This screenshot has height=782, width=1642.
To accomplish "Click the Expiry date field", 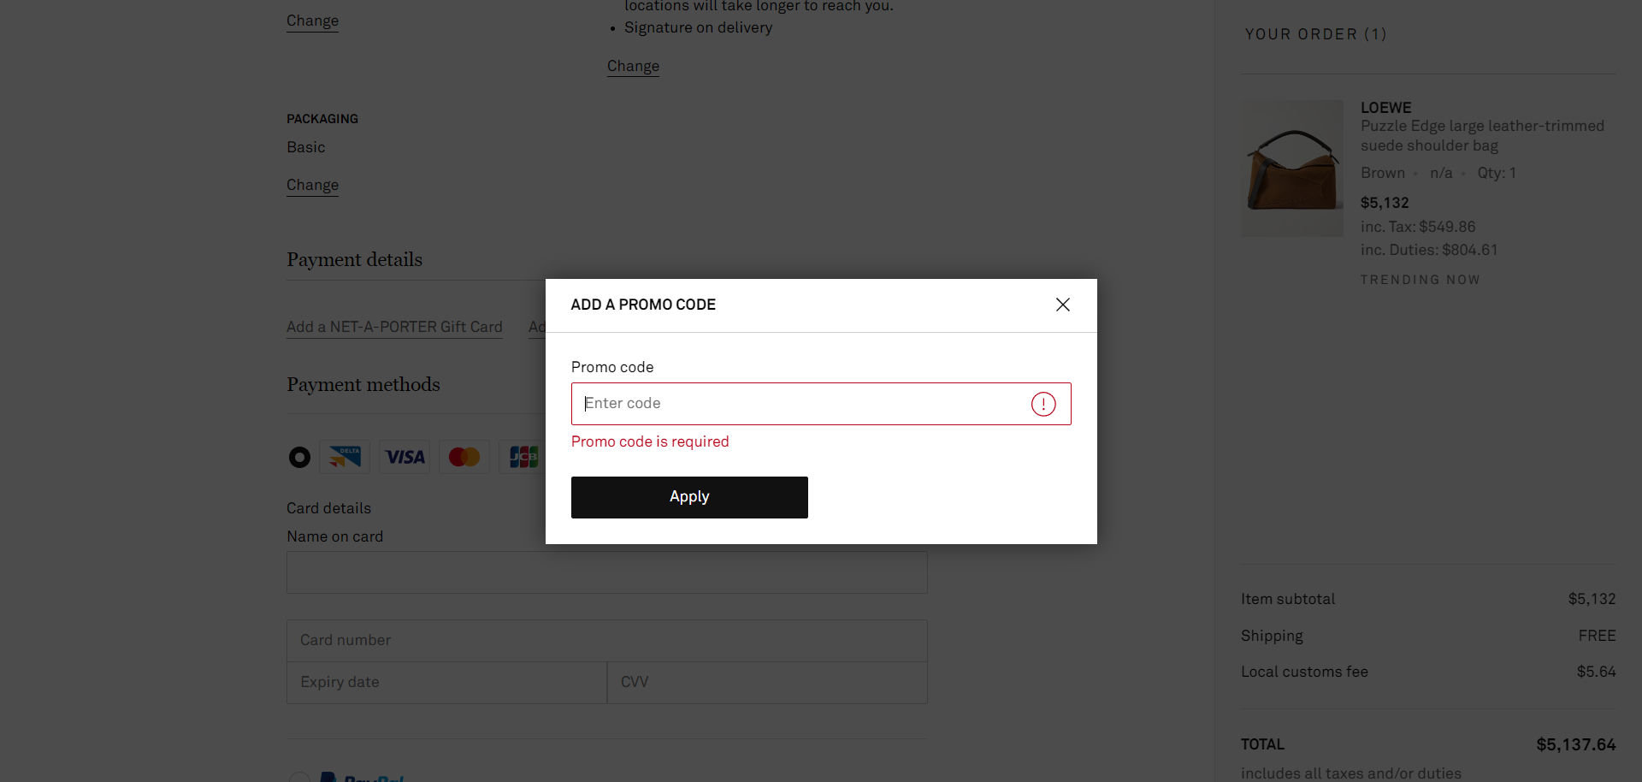I will [x=446, y=682].
